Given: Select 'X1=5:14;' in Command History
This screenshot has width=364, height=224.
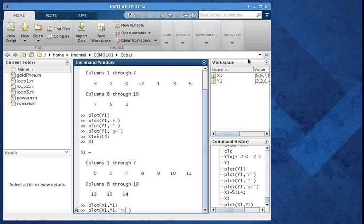Looking at the screenshot, I should [x=234, y=192].
